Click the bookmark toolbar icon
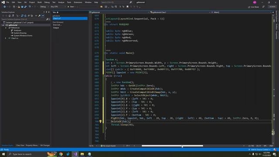Screen dimensions: 279x157 [127, 7]
